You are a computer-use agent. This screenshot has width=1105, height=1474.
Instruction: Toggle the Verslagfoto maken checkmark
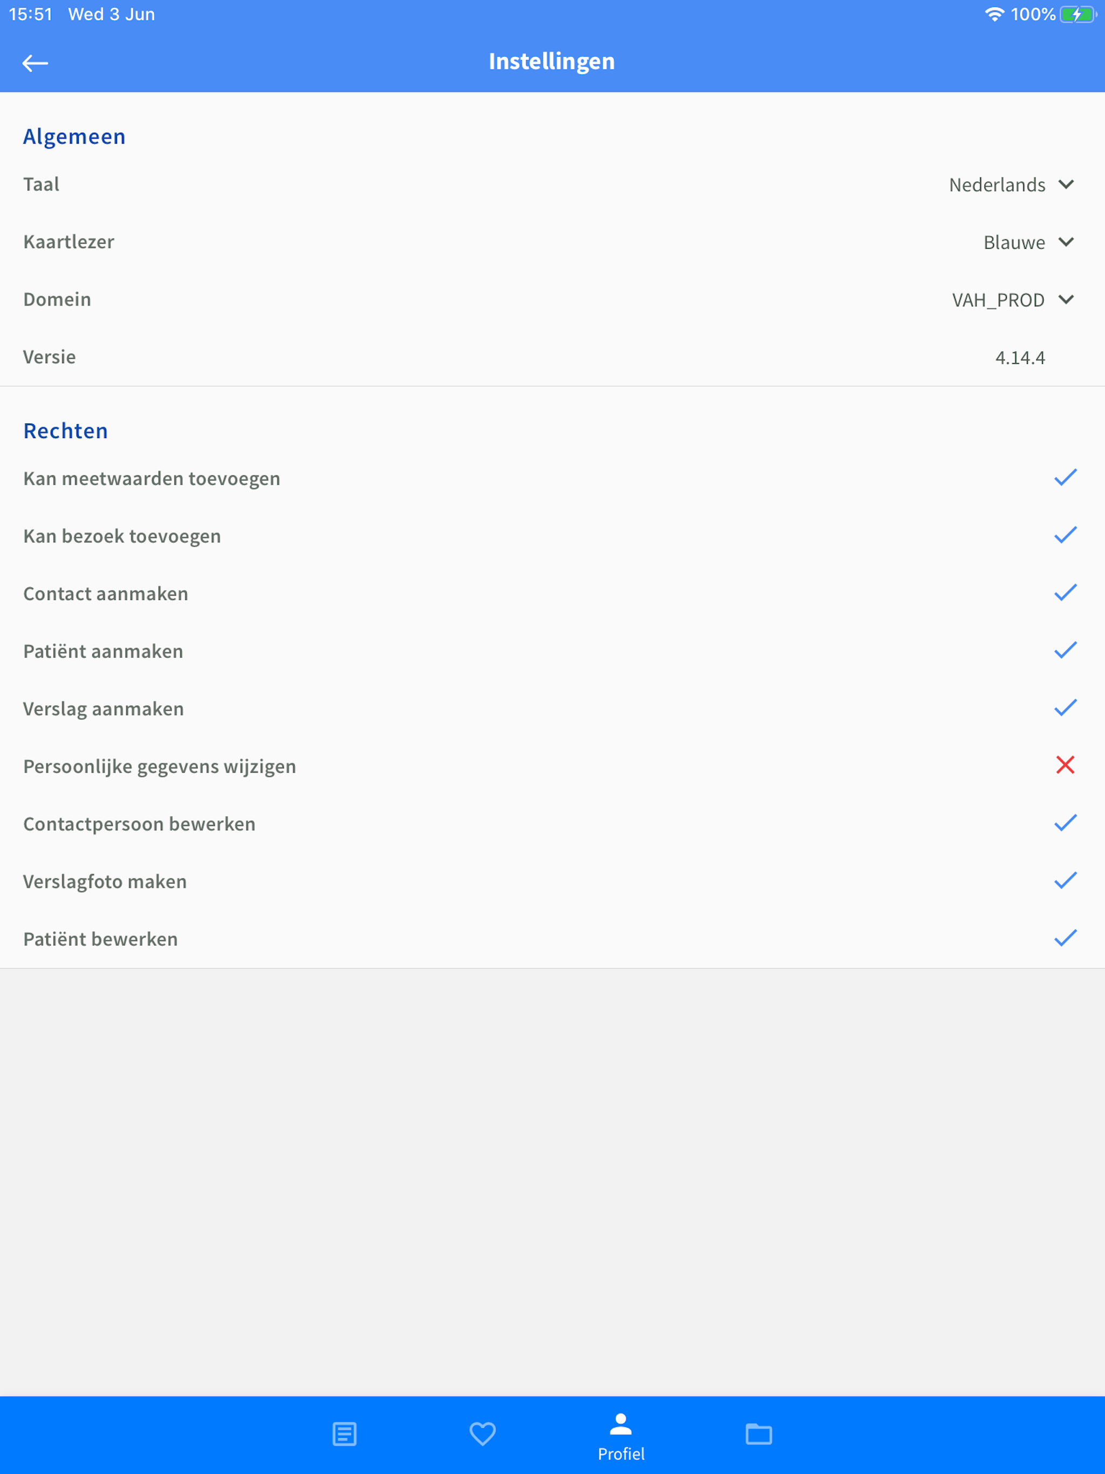click(1065, 881)
